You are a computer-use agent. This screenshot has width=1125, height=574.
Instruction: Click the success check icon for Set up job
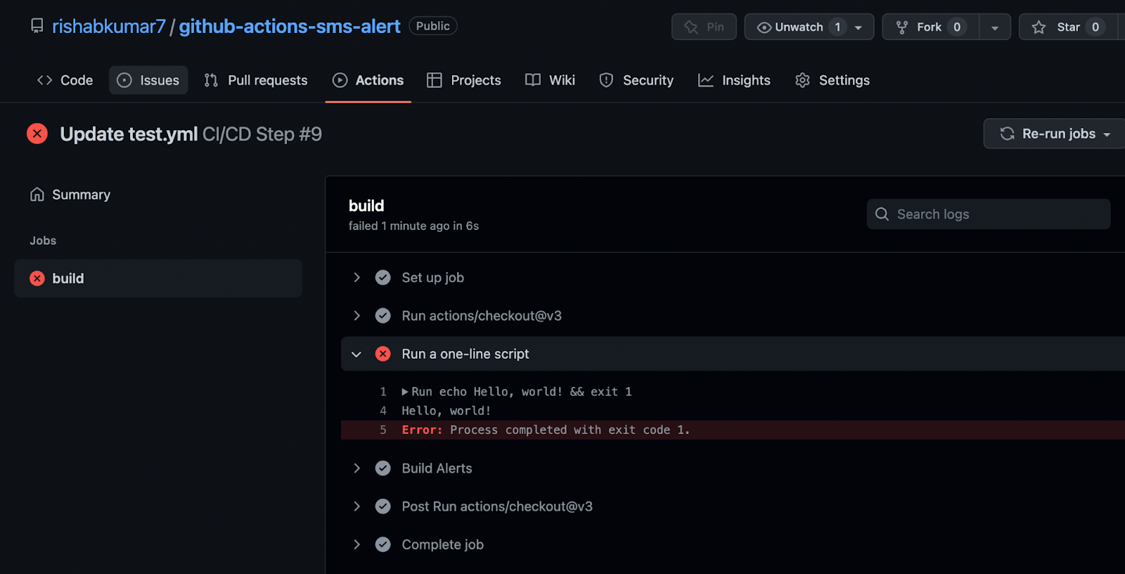pos(382,278)
